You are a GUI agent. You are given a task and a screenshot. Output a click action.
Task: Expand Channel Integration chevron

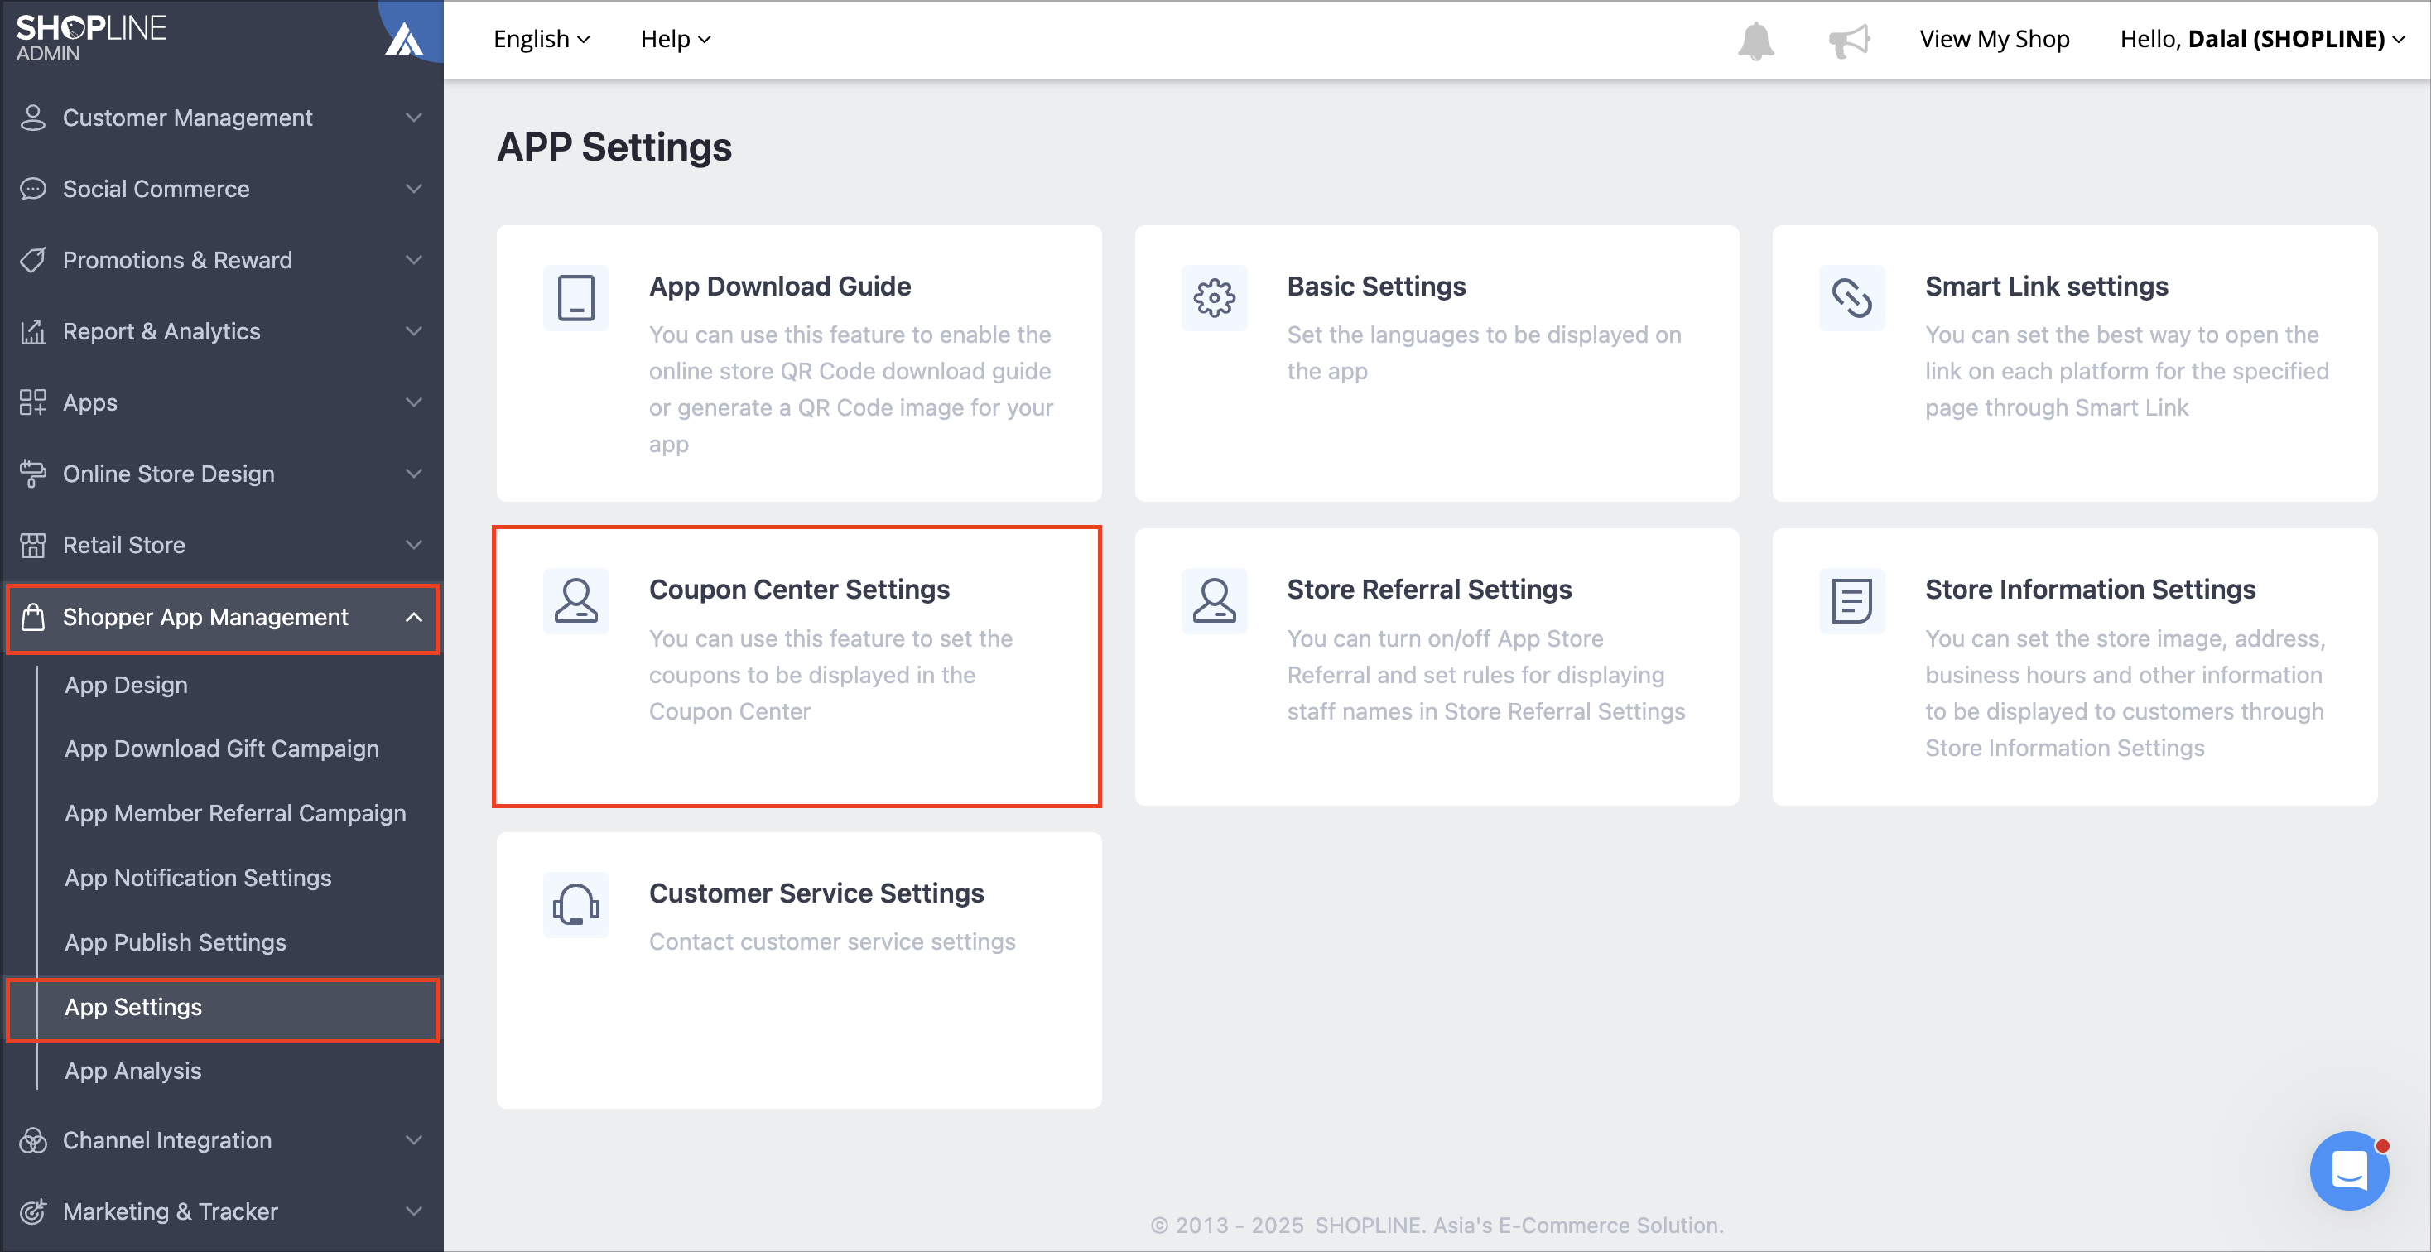click(x=413, y=1139)
